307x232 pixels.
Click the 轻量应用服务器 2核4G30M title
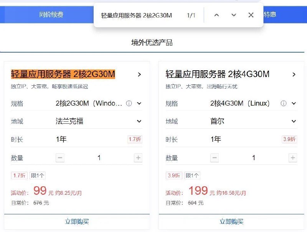coord(217,74)
